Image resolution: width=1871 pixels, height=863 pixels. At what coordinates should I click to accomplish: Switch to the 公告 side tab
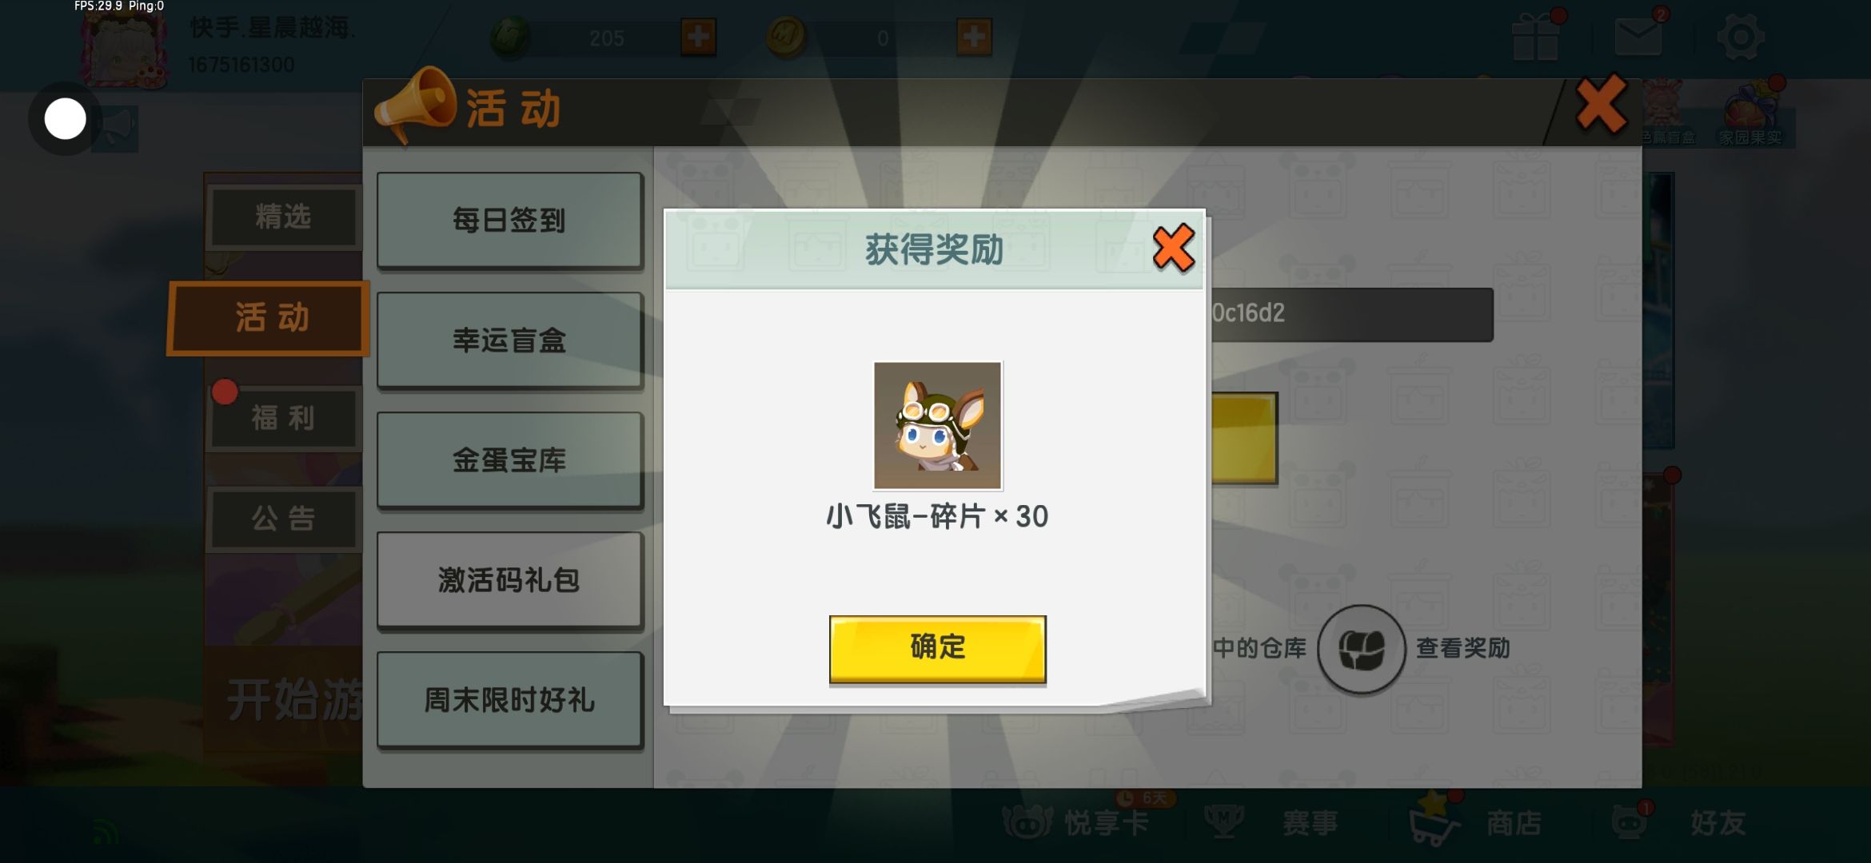point(283,519)
